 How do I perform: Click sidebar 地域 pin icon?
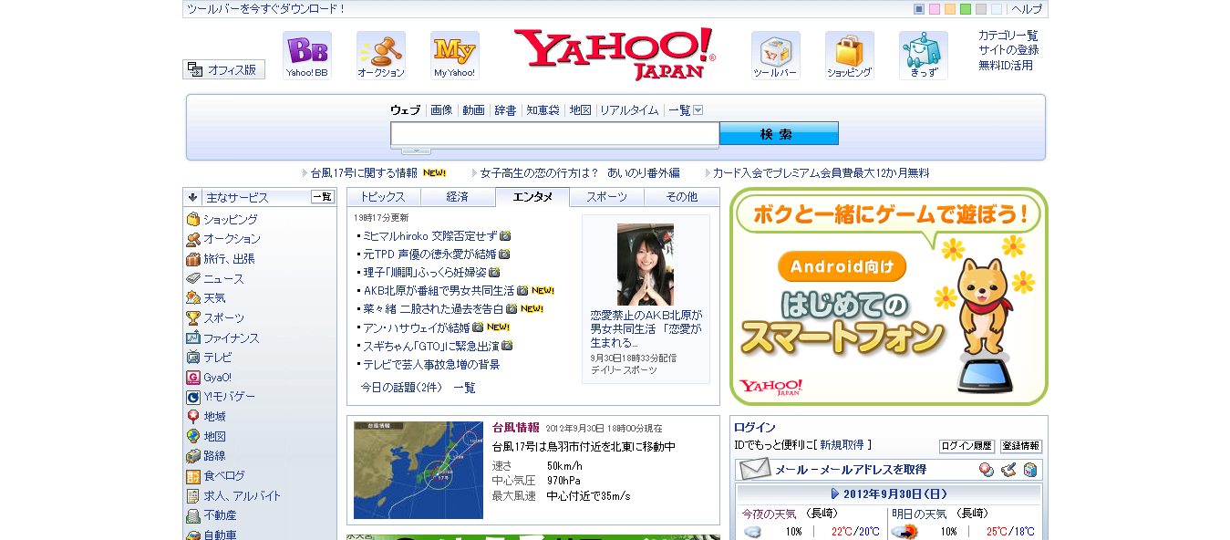click(193, 417)
